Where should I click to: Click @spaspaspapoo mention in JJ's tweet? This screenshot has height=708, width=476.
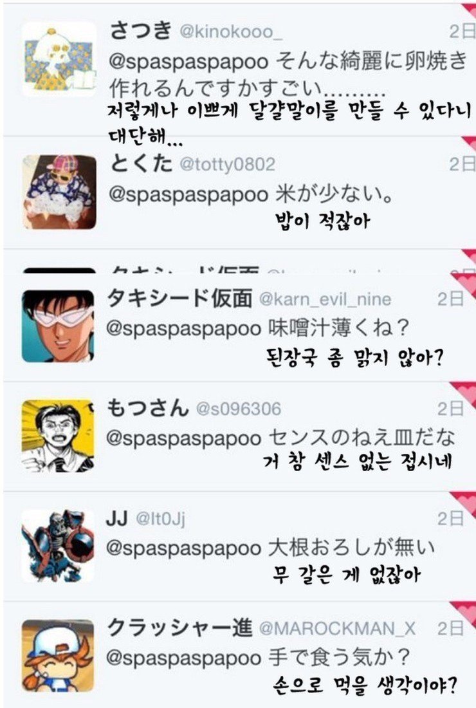[x=183, y=548]
